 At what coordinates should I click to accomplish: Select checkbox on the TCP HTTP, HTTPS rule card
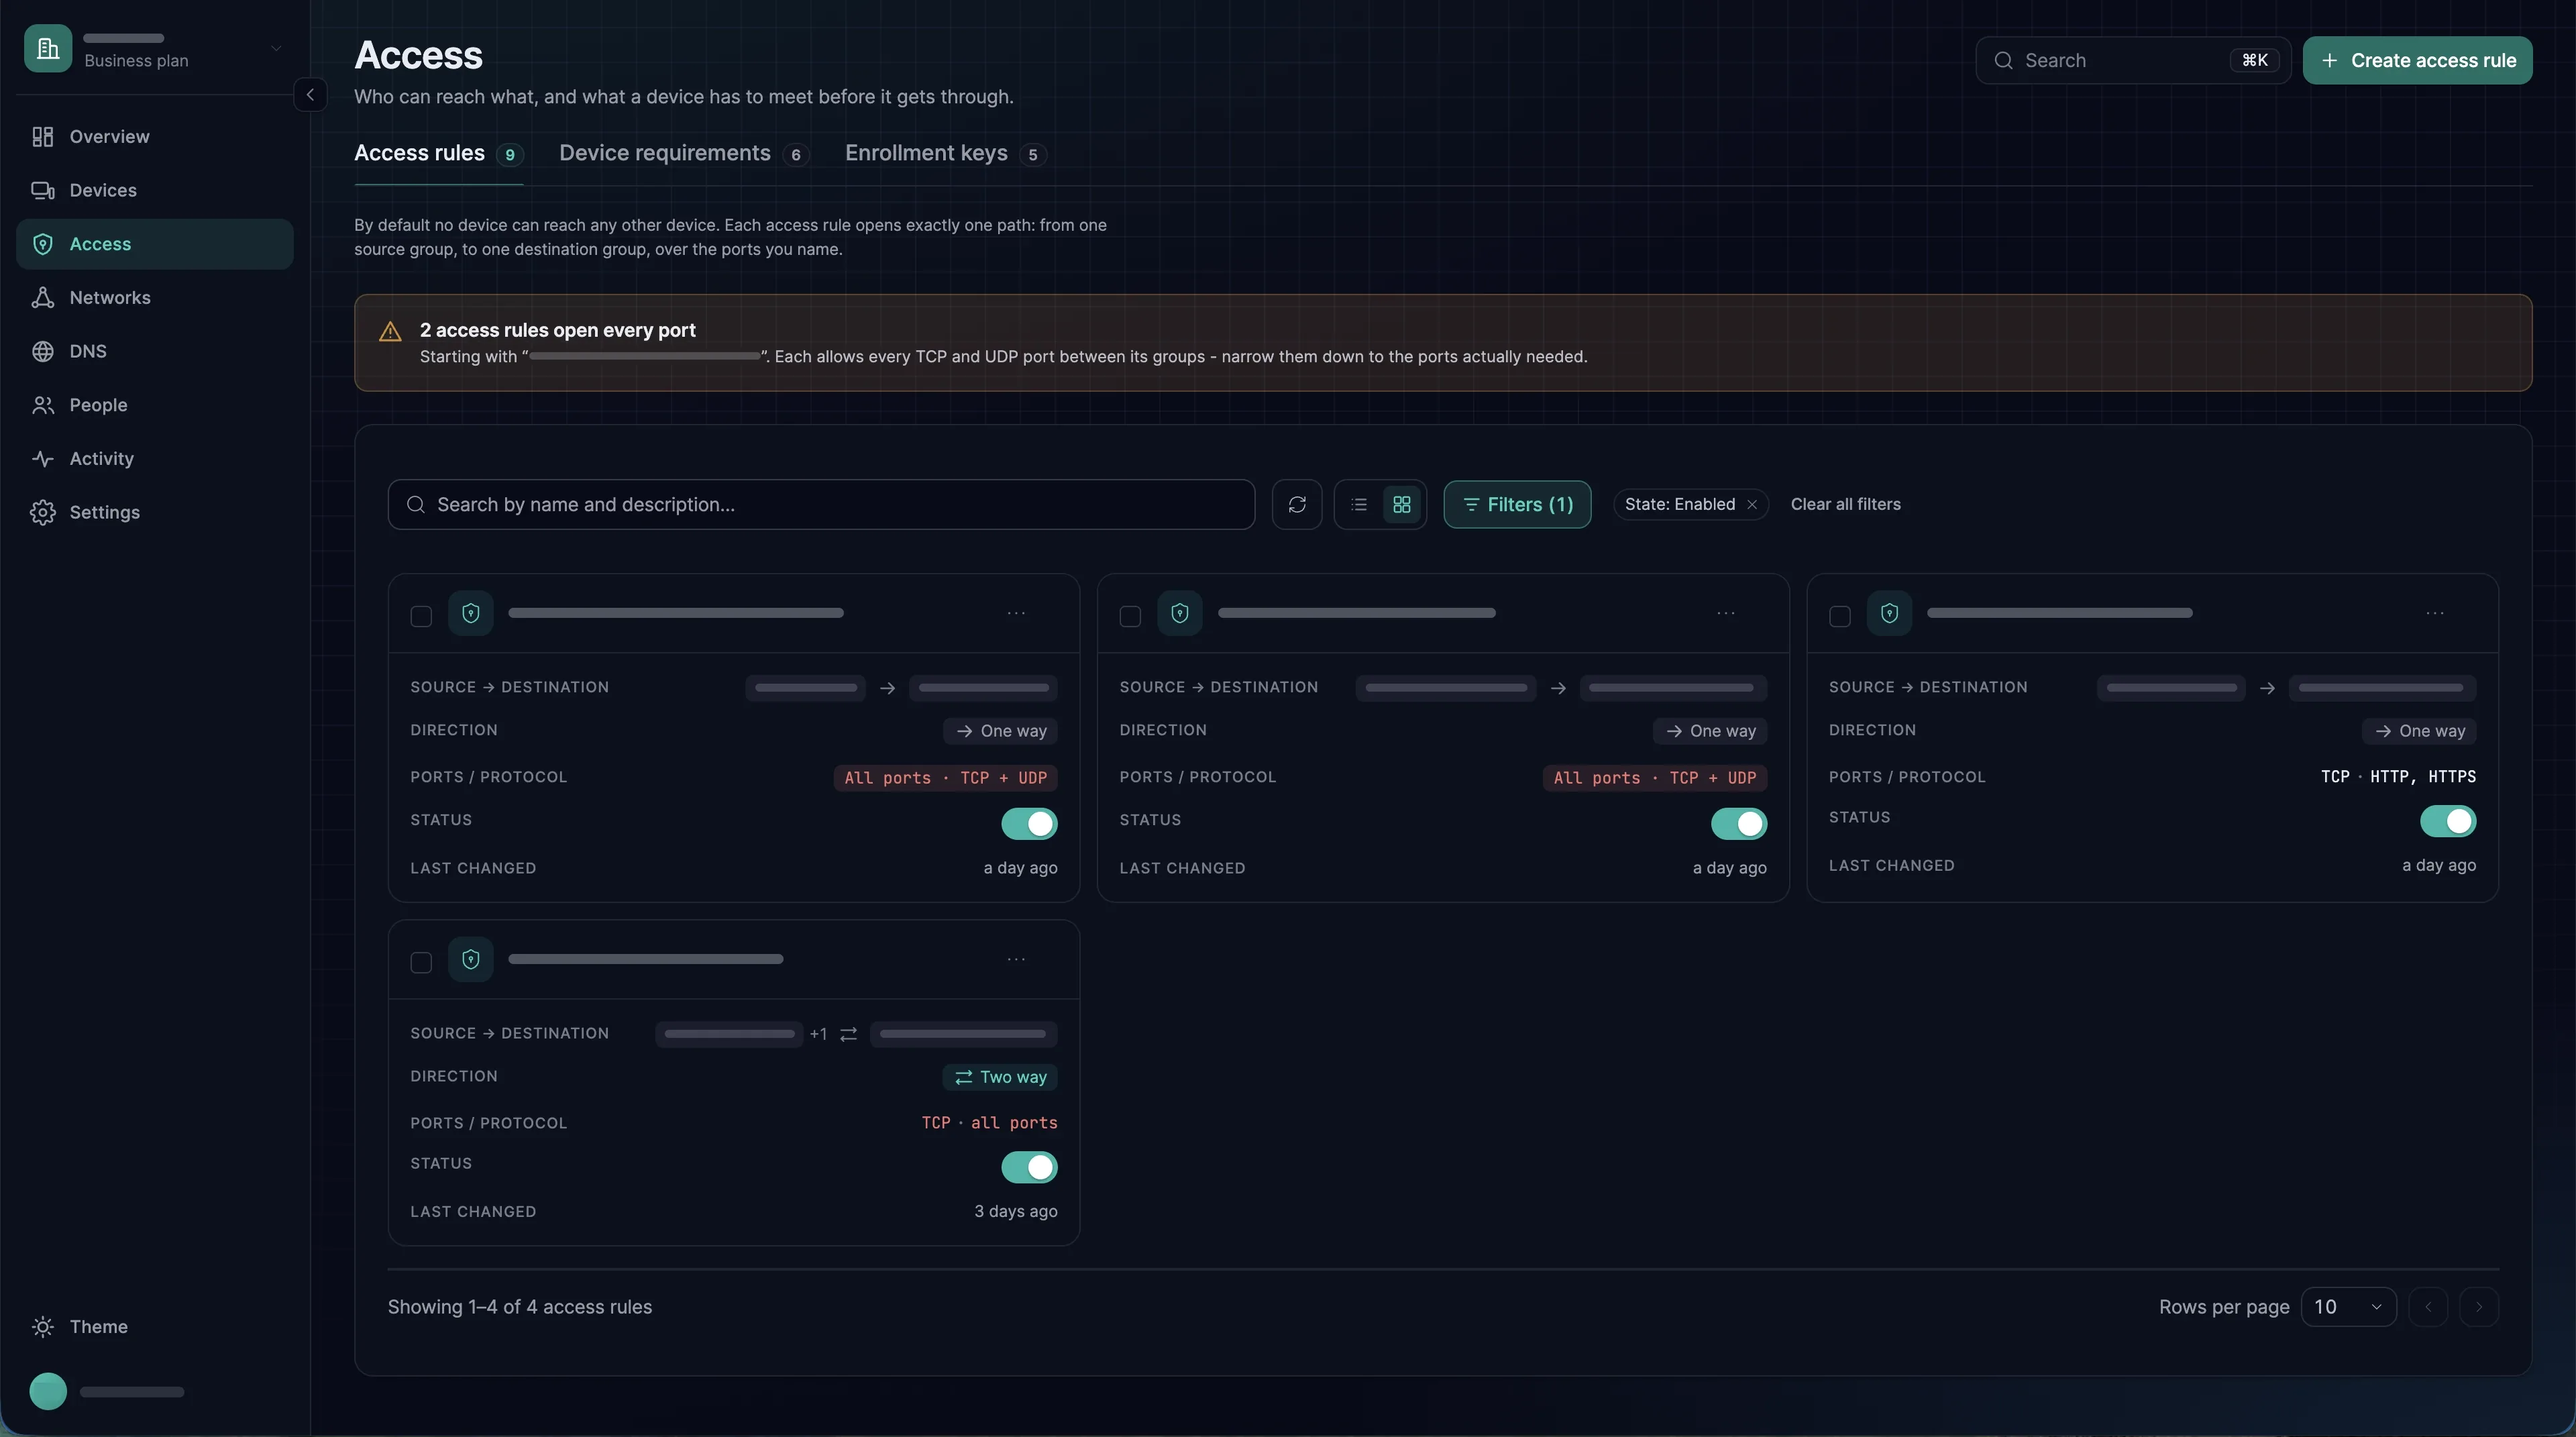coord(1839,616)
